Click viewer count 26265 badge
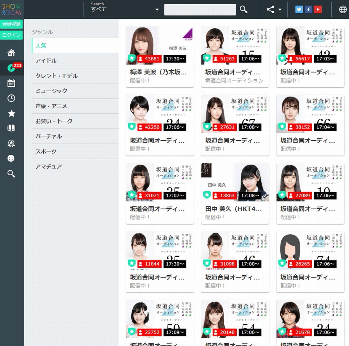349x346 pixels. point(300,264)
